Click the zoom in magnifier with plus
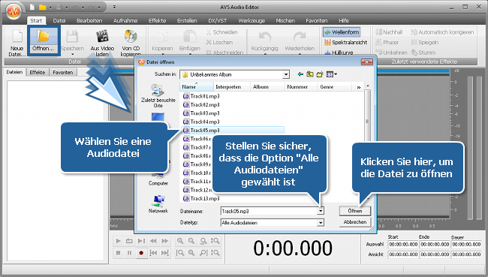The image size is (488, 277). tap(180, 241)
